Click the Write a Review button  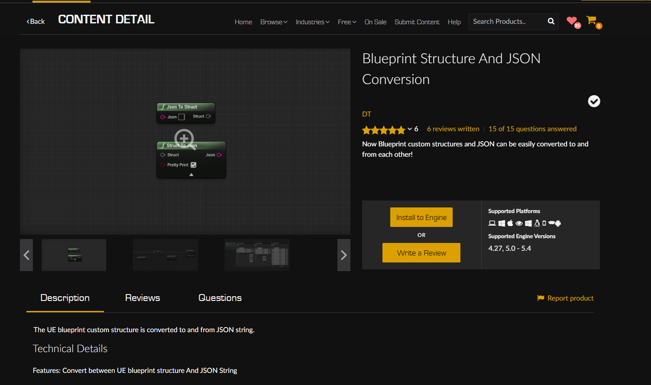(x=421, y=253)
